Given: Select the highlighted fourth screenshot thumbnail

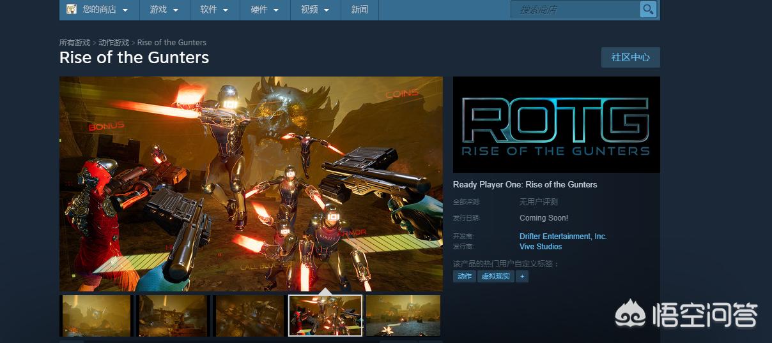Looking at the screenshot, I should pyautogui.click(x=325, y=316).
